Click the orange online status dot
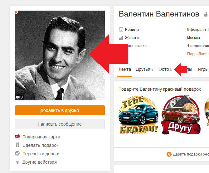The image size is (209, 173). tap(17, 12)
